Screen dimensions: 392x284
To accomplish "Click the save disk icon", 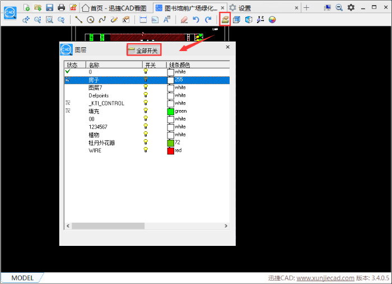I will pyautogui.click(x=49, y=7).
